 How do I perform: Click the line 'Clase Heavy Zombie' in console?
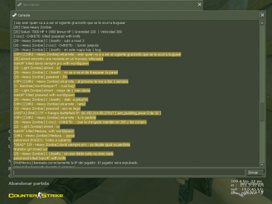point(33,27)
